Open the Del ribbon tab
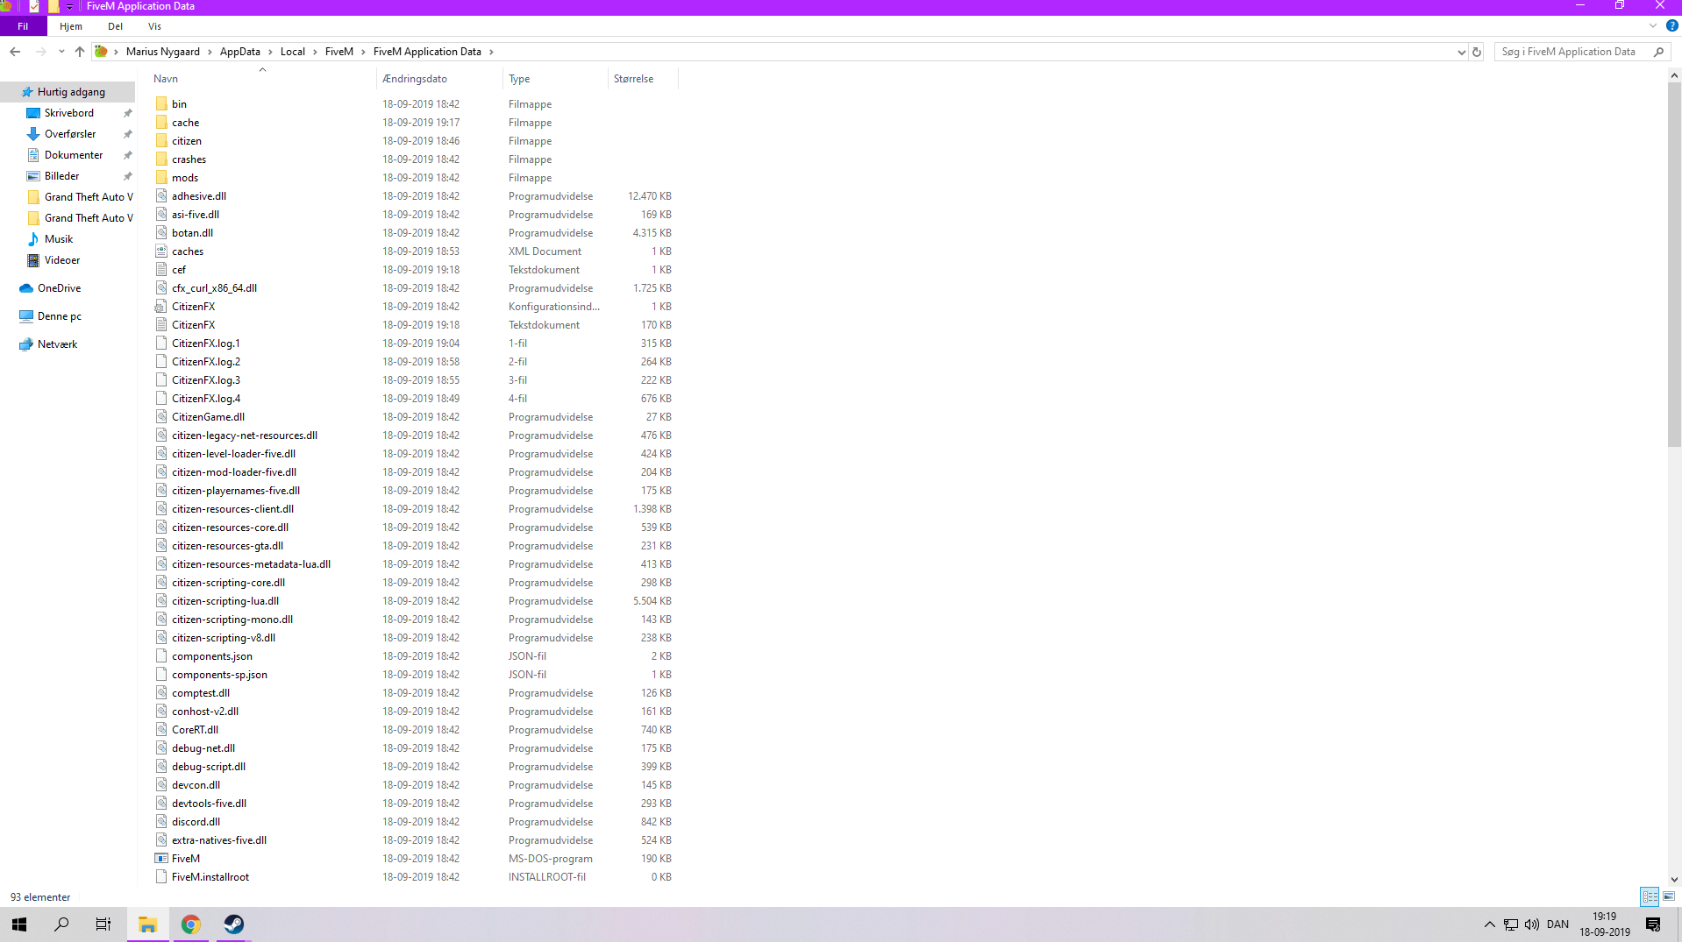The width and height of the screenshot is (1682, 942). [115, 26]
